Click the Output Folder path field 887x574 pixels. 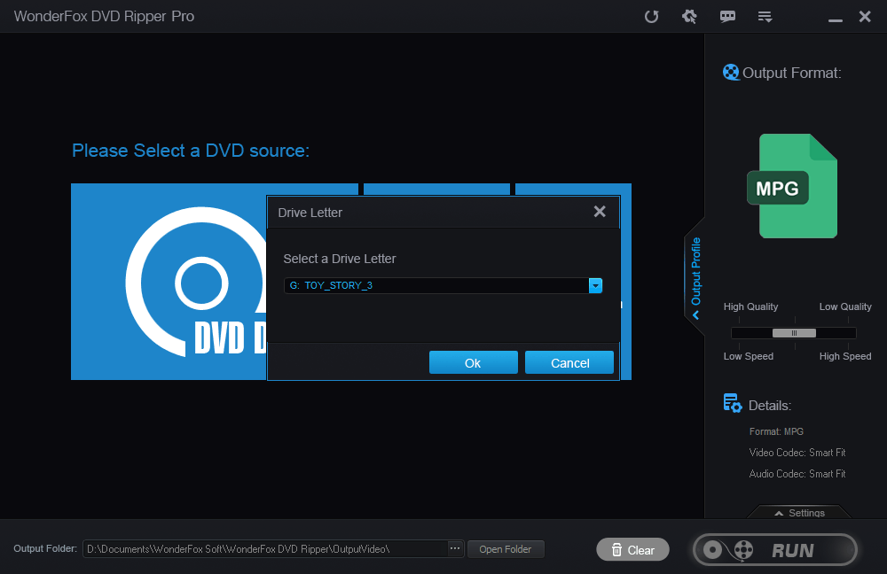264,549
